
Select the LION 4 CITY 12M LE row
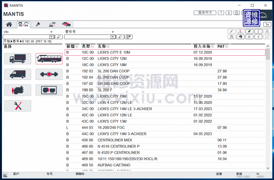(165, 102)
